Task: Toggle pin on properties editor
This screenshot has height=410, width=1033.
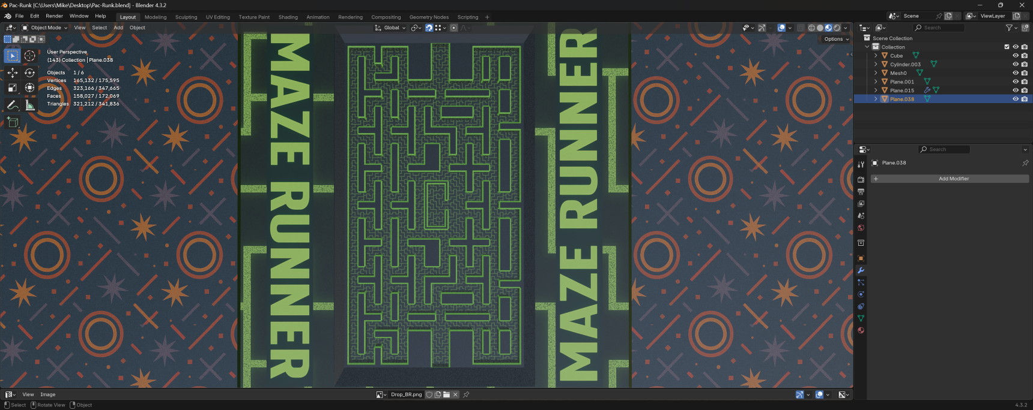Action: click(x=1025, y=163)
